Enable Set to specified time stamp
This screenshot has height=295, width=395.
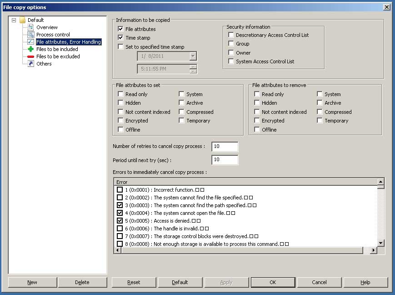click(120, 47)
